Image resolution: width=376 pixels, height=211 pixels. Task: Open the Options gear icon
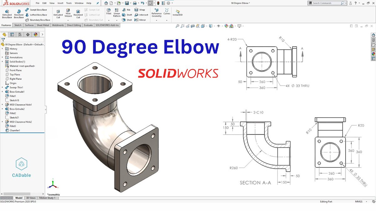(x=169, y=3)
